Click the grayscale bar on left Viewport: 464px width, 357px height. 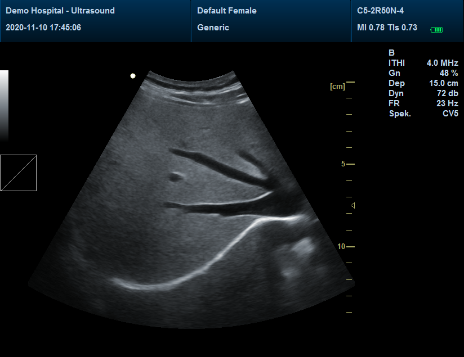tap(4, 105)
